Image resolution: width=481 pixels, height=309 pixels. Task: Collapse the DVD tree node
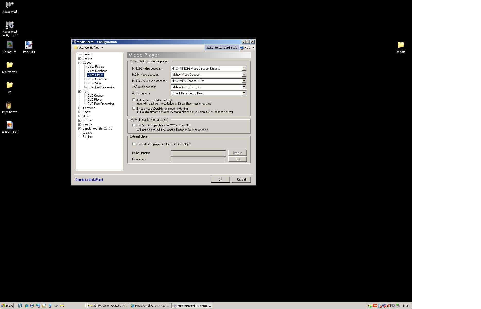[80, 91]
